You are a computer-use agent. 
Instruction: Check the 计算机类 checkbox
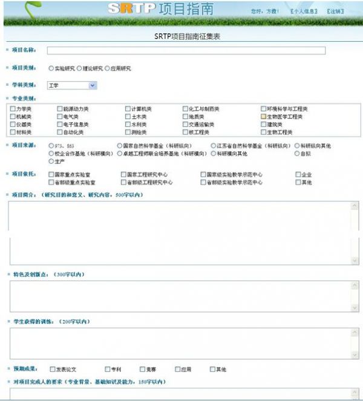(x=128, y=109)
